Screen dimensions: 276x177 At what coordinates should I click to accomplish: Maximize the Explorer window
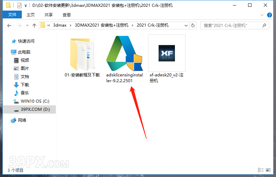tap(250, 5)
